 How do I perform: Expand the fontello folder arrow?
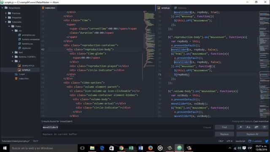pyautogui.click(x=12, y=57)
